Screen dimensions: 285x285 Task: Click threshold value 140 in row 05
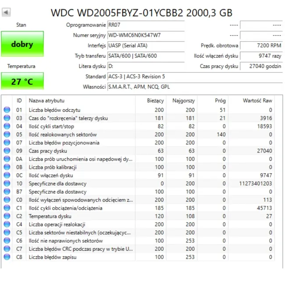coord(221,135)
